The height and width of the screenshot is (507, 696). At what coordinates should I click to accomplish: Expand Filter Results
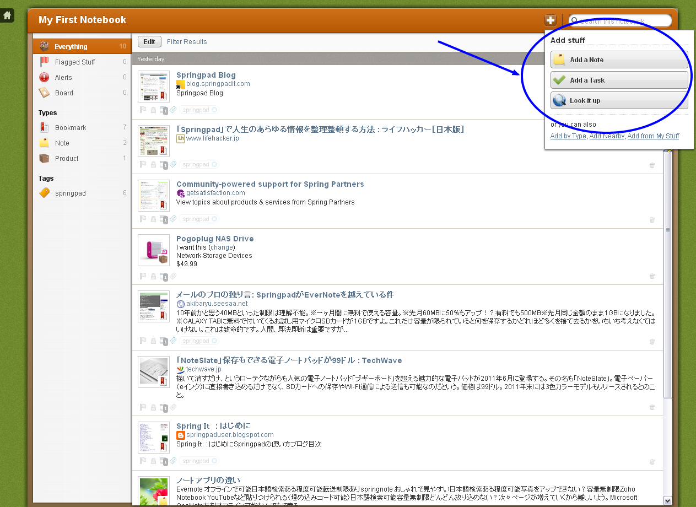pos(187,42)
